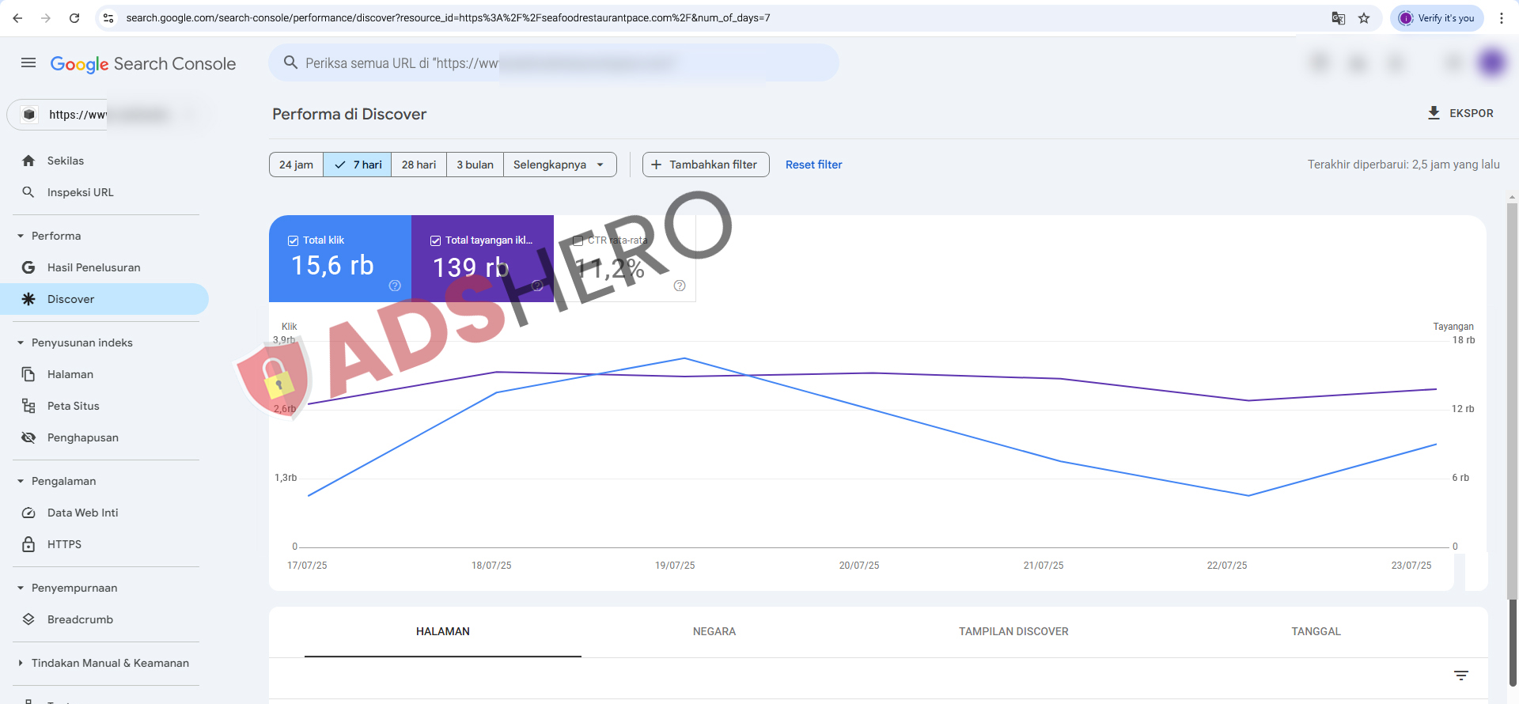Click the Discover asterisk icon
The image size is (1519, 704).
[28, 299]
